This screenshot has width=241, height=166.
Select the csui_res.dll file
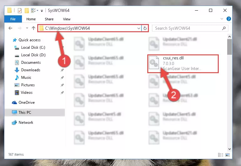pyautogui.click(x=183, y=63)
